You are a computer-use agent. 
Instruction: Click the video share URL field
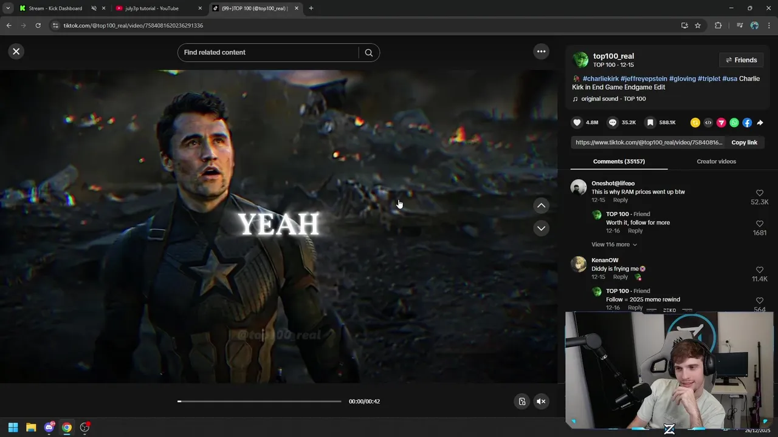click(648, 143)
